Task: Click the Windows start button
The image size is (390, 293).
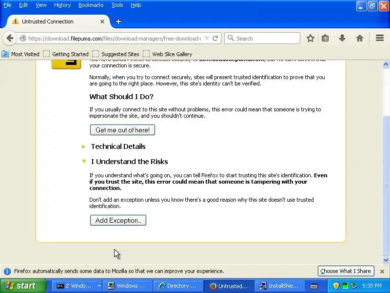Action: [23, 286]
